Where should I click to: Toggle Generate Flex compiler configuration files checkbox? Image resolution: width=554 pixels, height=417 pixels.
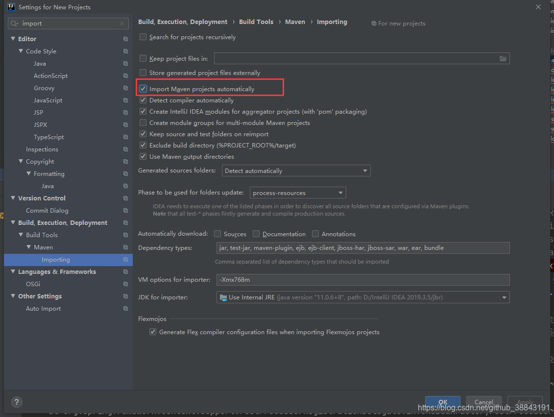point(153,332)
